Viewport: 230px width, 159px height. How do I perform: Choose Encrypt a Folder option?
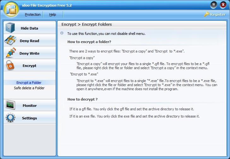(x=29, y=83)
